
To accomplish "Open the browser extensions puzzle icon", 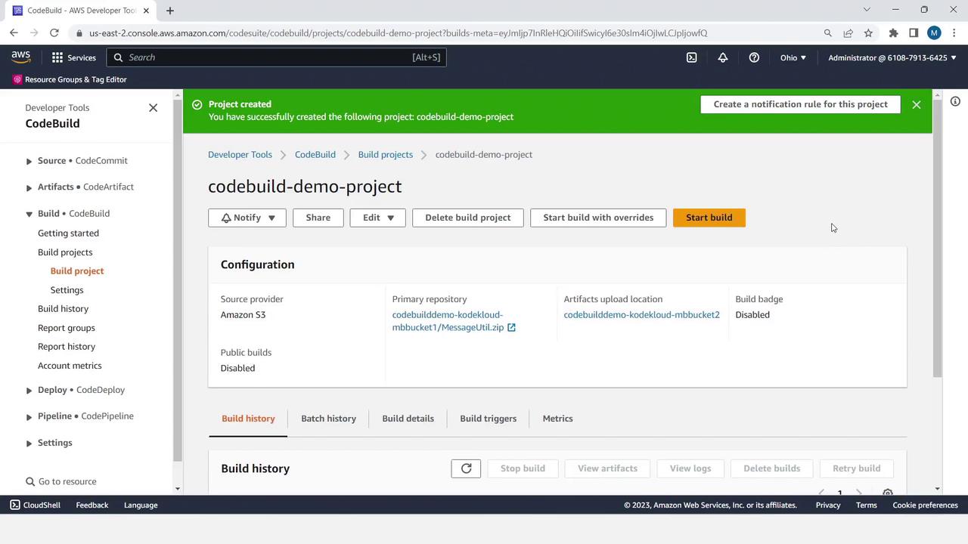I will (x=893, y=33).
